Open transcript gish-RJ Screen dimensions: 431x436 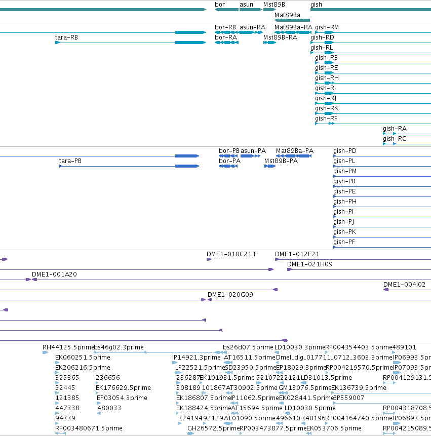pos(373,103)
